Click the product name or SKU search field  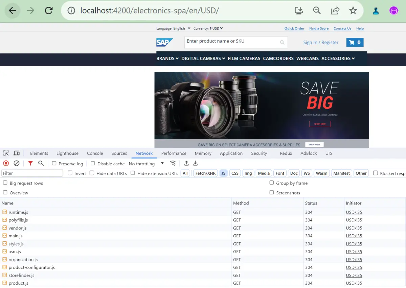click(236, 42)
